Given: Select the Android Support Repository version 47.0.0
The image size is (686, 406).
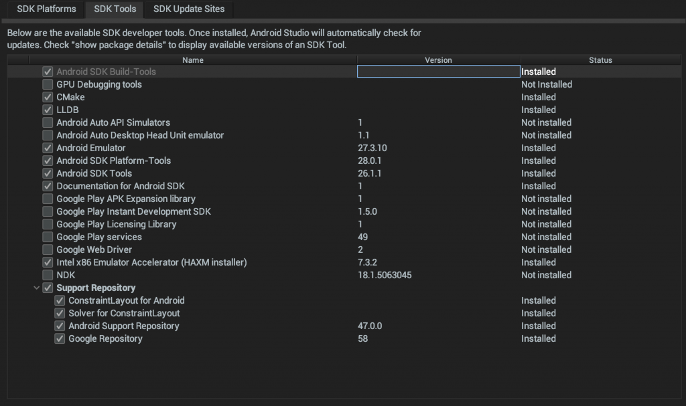Looking at the screenshot, I should [370, 326].
